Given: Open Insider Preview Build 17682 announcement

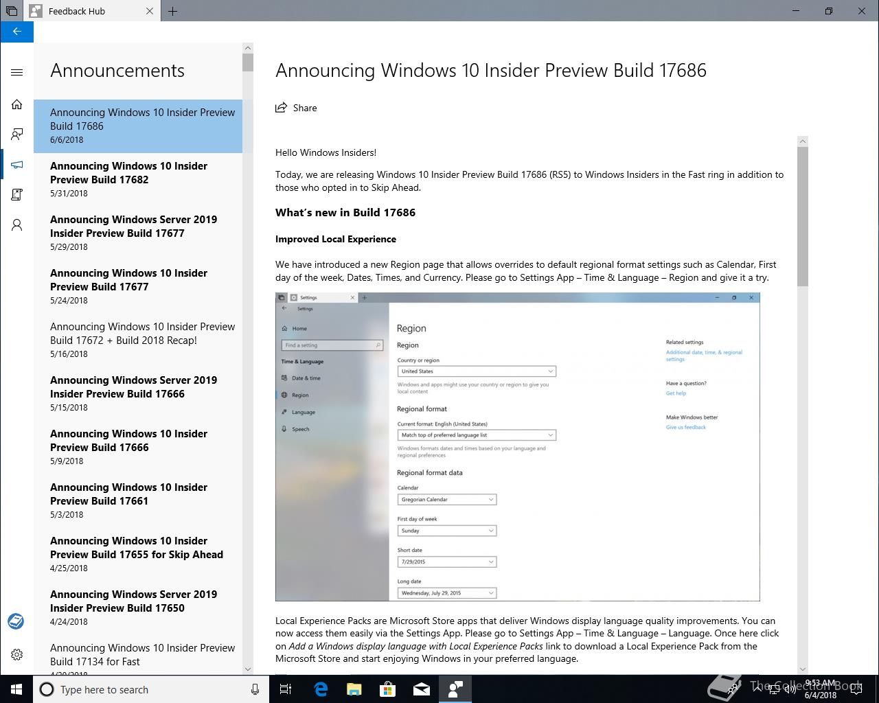Looking at the screenshot, I should coord(138,179).
